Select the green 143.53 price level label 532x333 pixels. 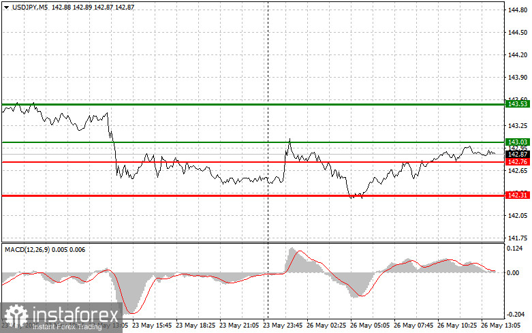click(x=518, y=104)
